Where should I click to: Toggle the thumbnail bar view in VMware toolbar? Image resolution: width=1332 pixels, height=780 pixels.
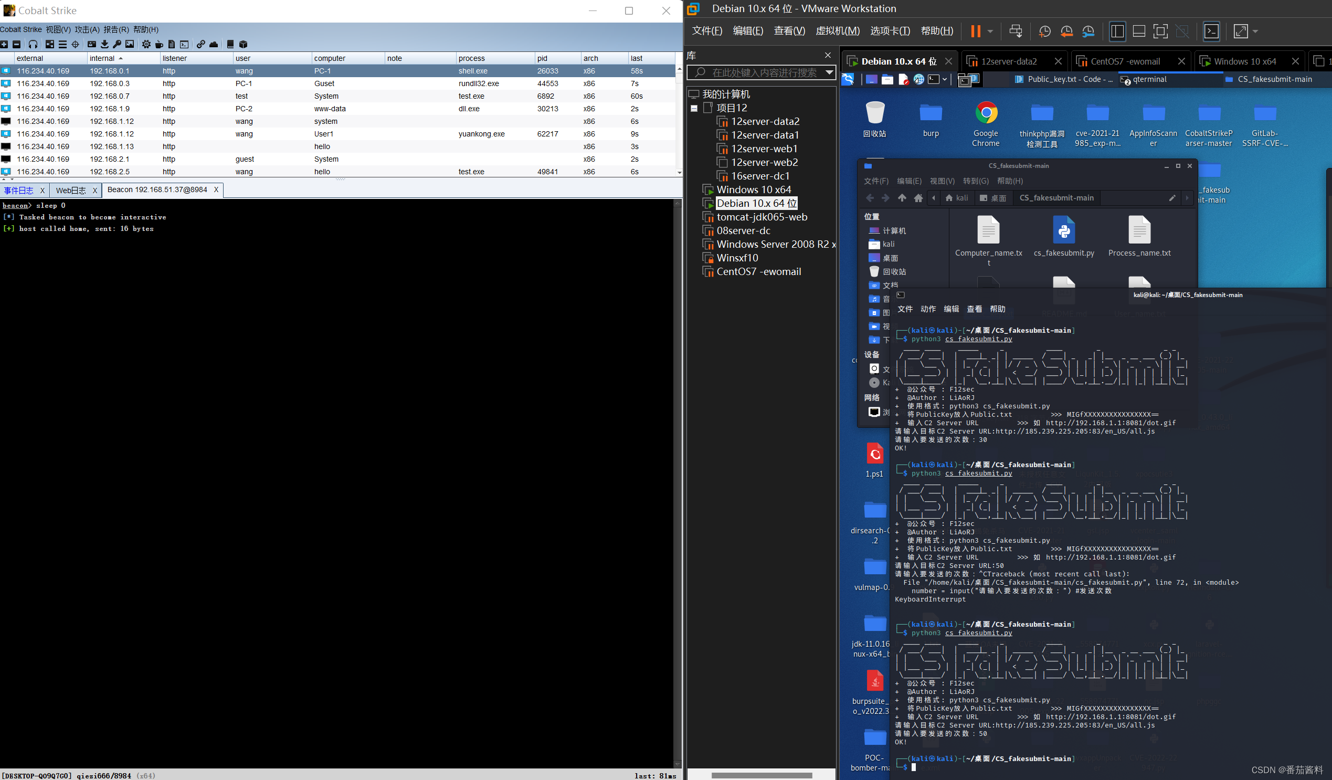point(1138,31)
